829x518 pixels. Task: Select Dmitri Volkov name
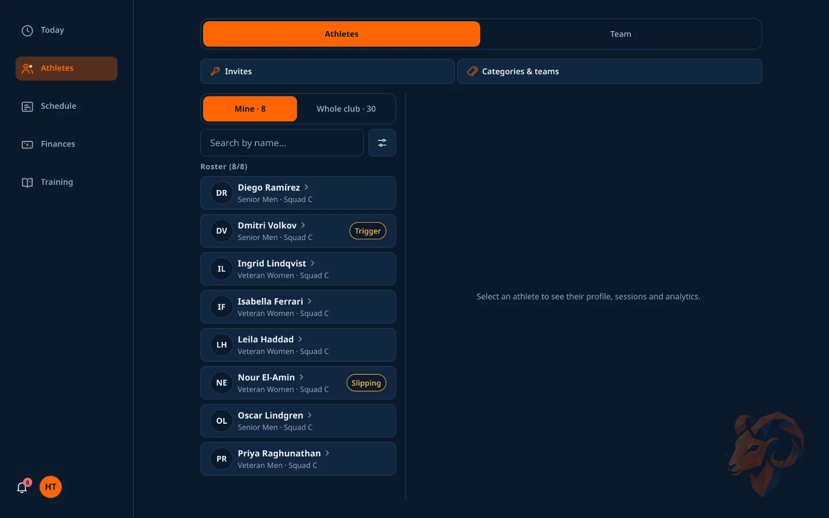[x=267, y=225]
